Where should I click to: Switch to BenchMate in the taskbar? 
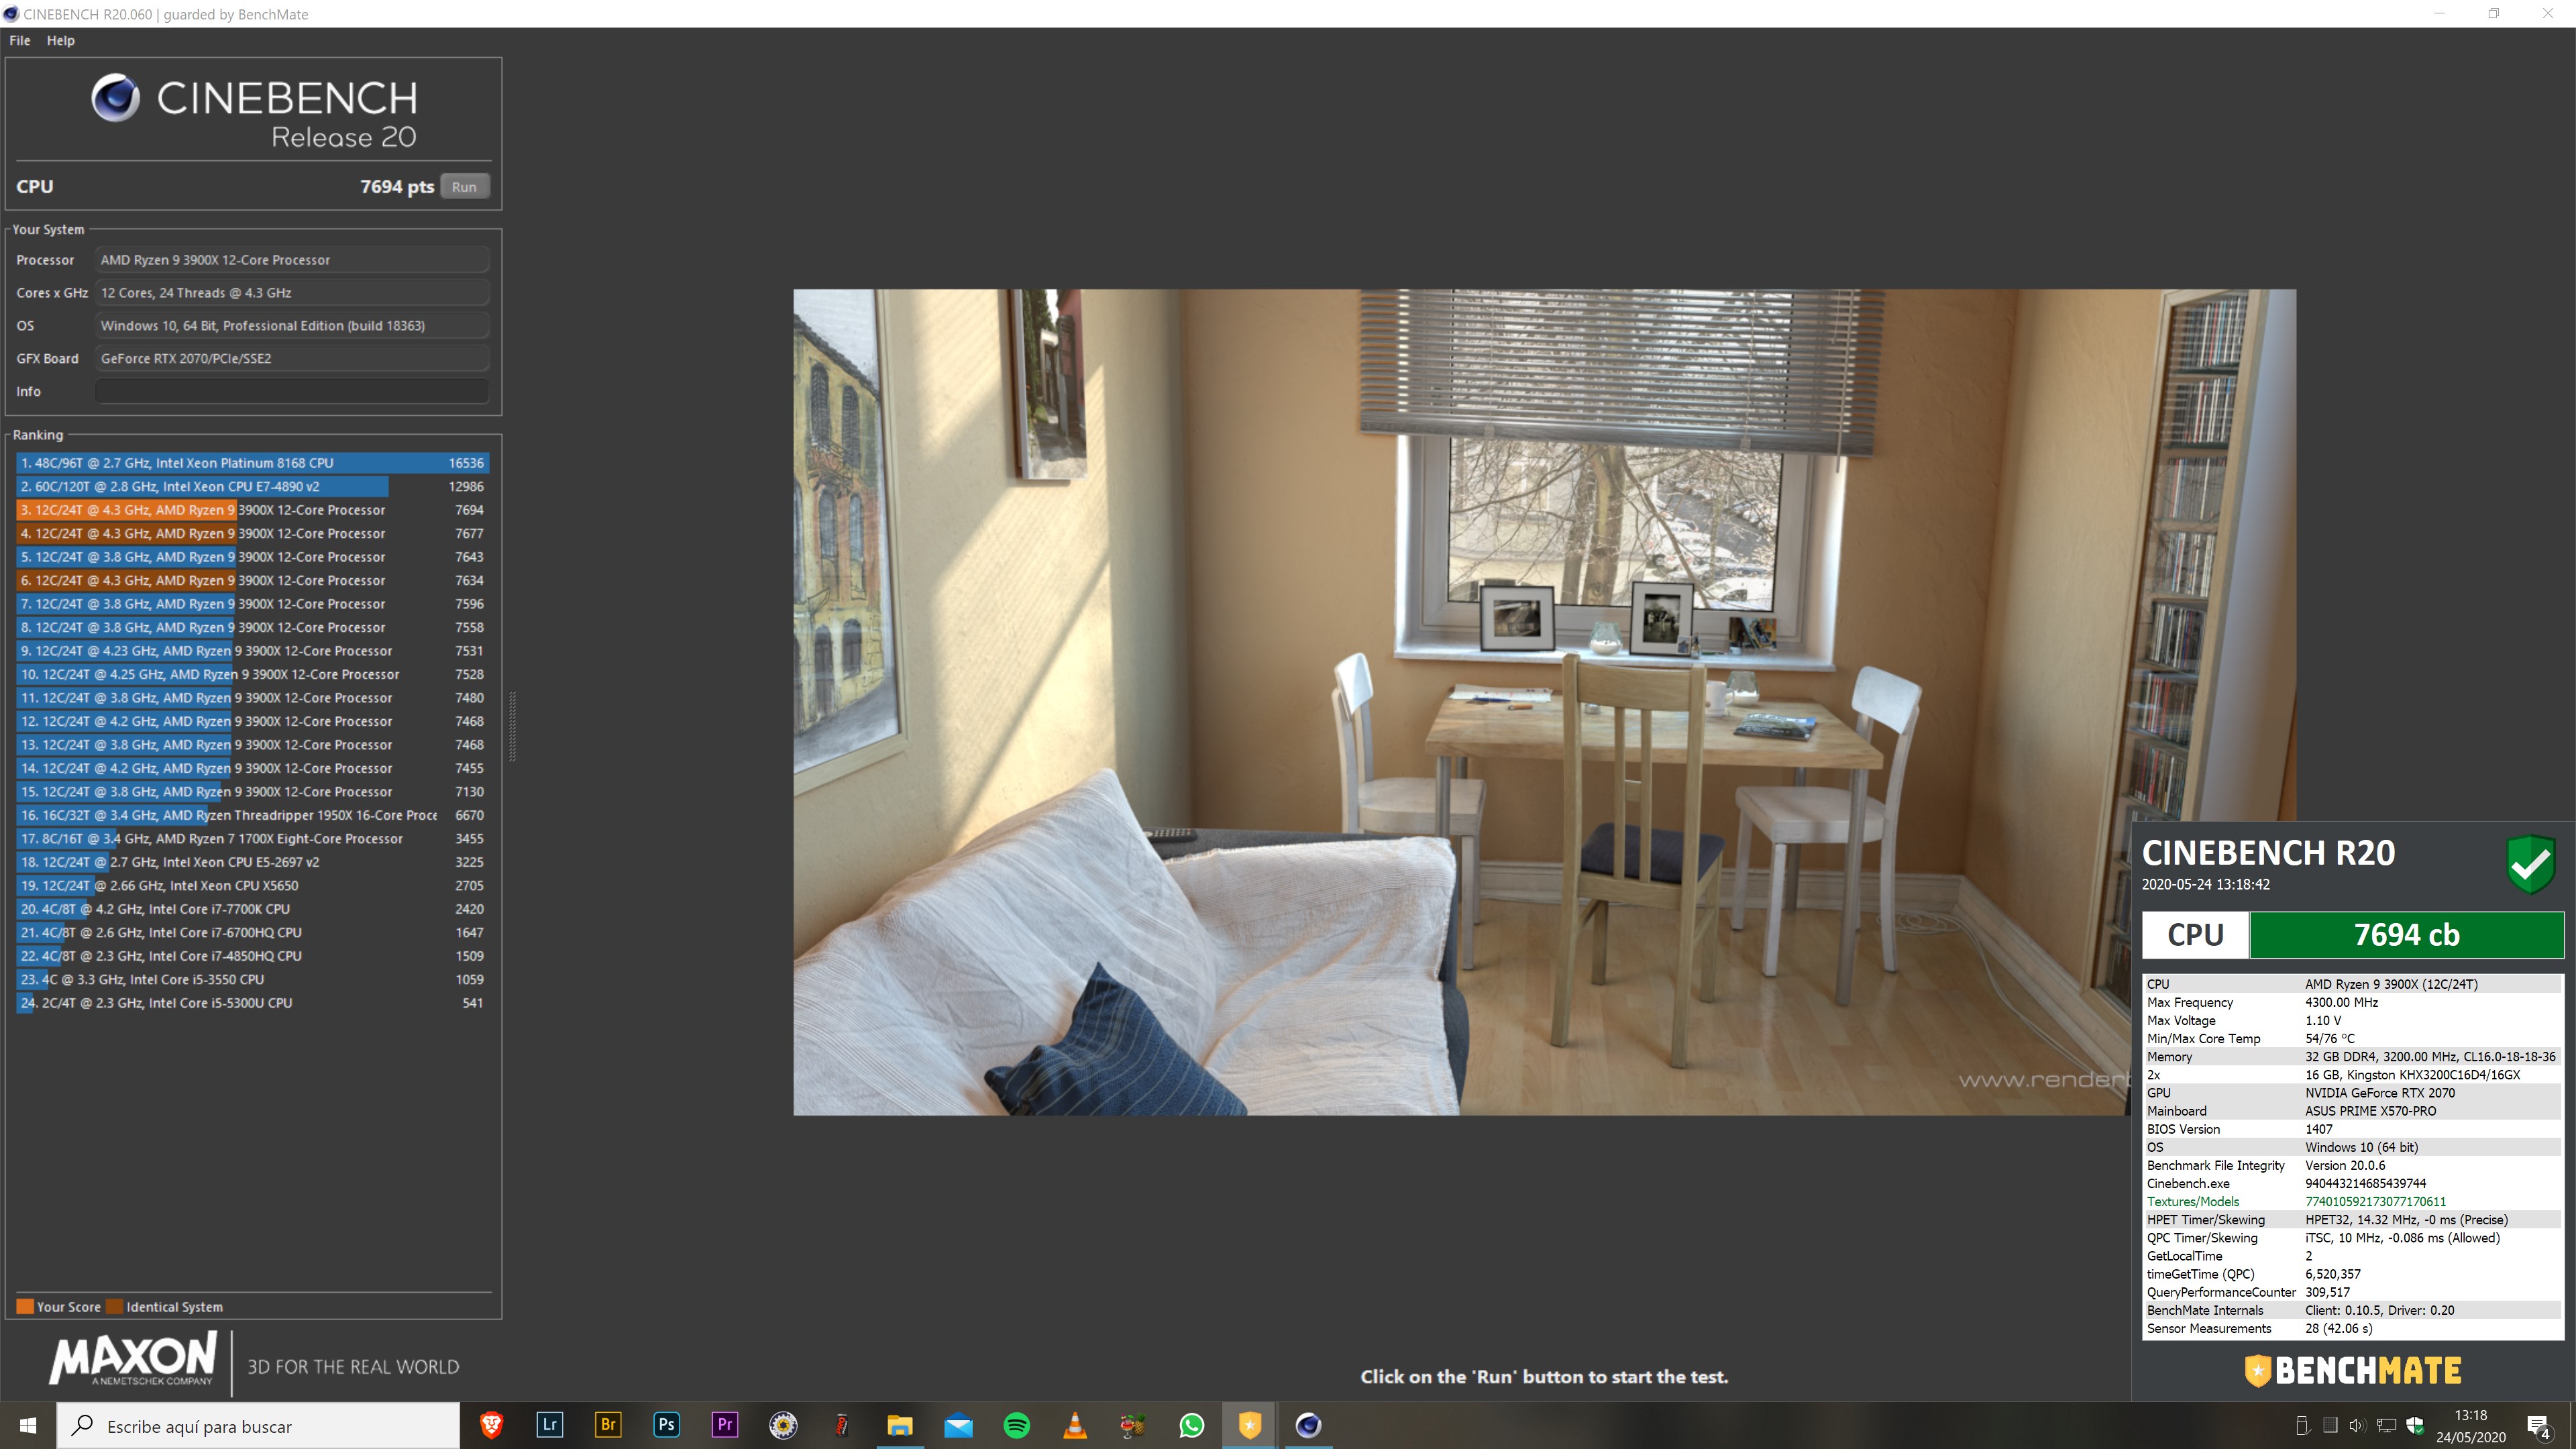[x=1249, y=1425]
